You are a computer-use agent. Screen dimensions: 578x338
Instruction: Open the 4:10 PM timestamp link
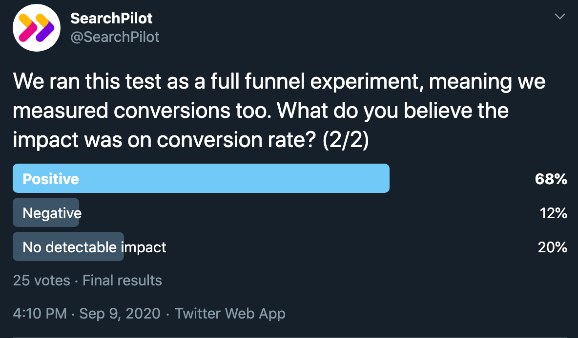pyautogui.click(x=40, y=313)
